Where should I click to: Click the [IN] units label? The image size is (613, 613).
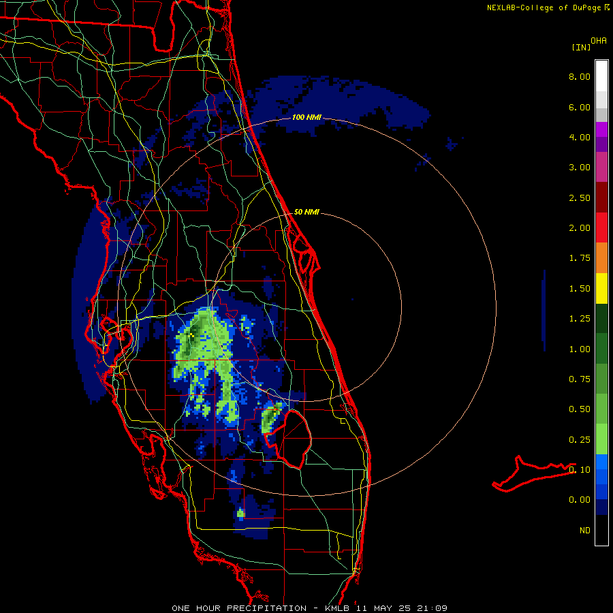(x=581, y=47)
